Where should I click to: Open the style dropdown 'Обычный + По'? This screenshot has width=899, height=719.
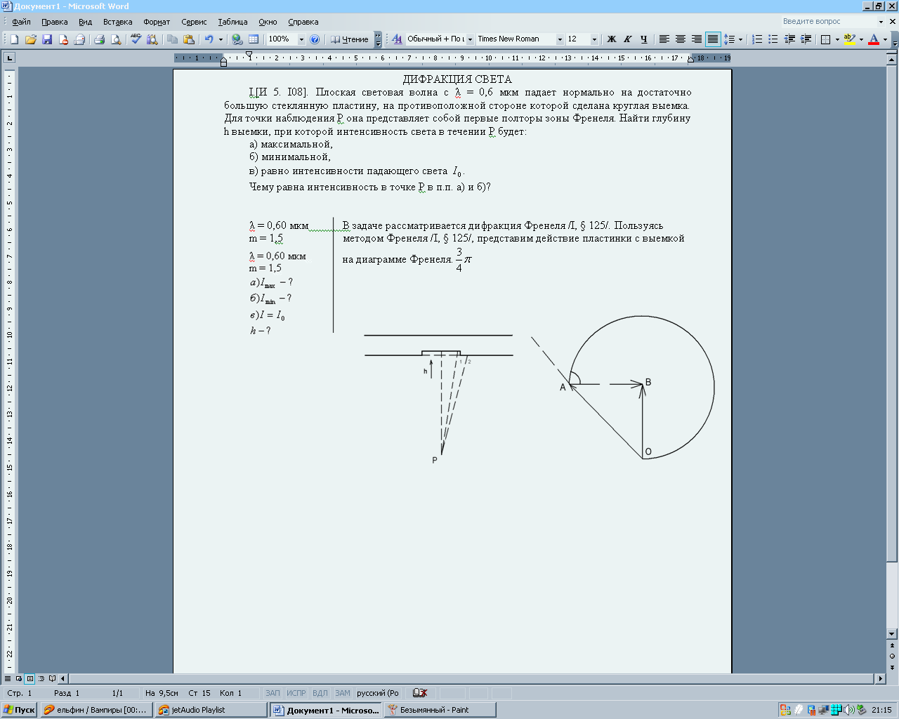(x=470, y=39)
